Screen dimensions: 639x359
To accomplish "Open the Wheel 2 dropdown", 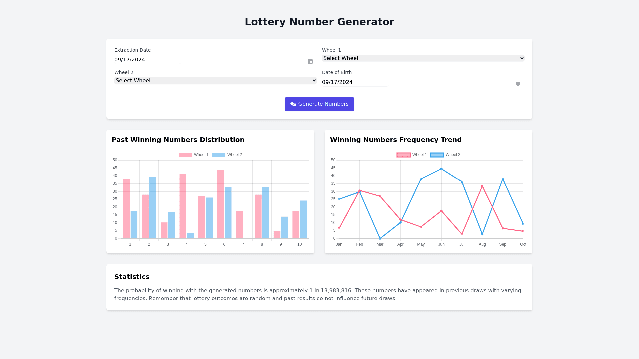I will (x=215, y=81).
